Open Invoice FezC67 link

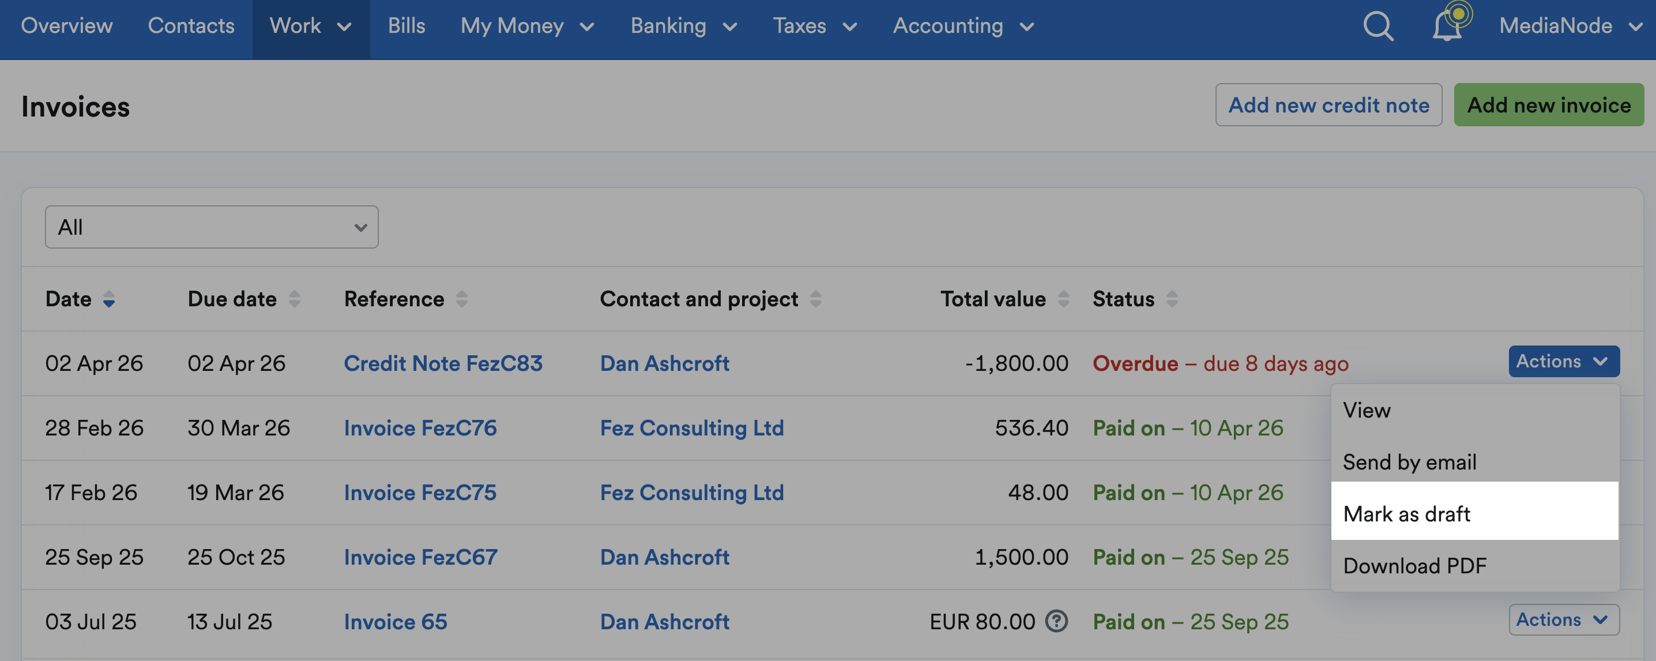[x=420, y=557]
